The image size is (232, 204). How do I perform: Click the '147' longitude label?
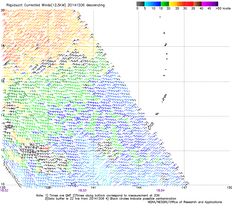pyautogui.click(x=184, y=188)
